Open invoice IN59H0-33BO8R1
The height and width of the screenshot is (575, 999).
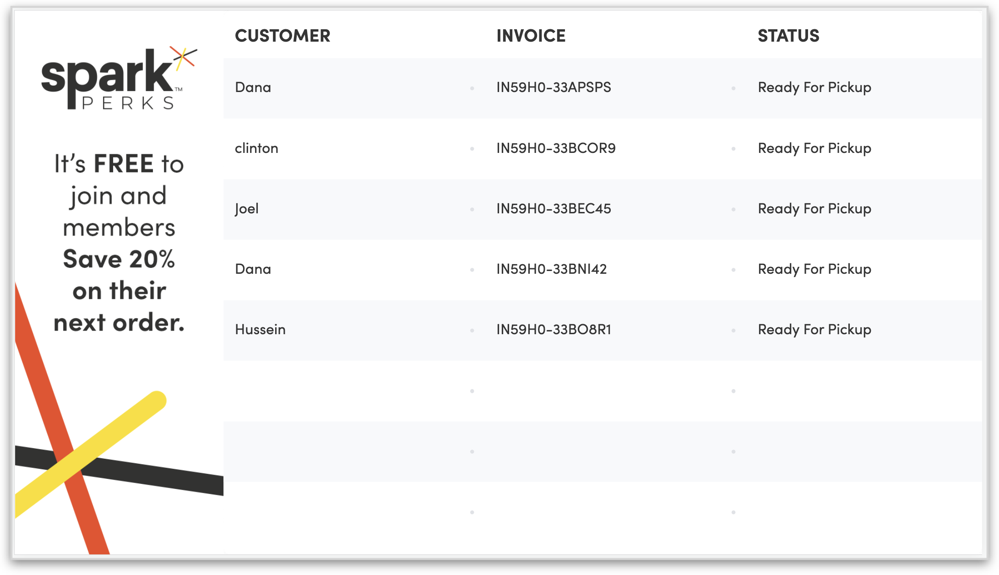click(554, 330)
